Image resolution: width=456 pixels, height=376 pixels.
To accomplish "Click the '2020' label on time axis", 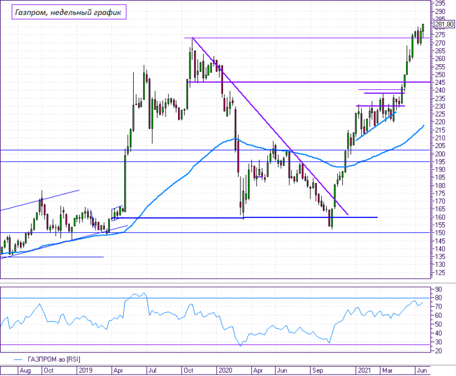I will 225,370.
